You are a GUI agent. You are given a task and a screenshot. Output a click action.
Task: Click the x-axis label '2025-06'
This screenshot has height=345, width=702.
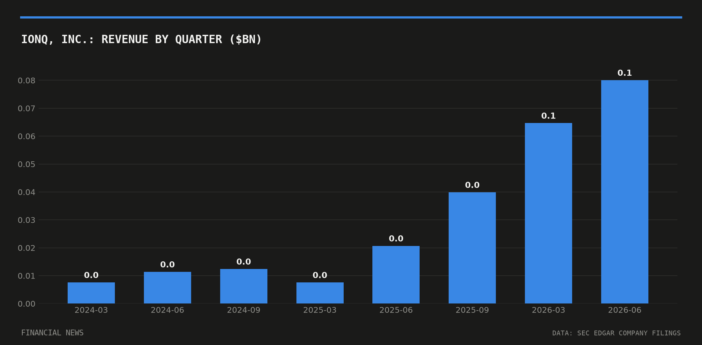(396, 310)
